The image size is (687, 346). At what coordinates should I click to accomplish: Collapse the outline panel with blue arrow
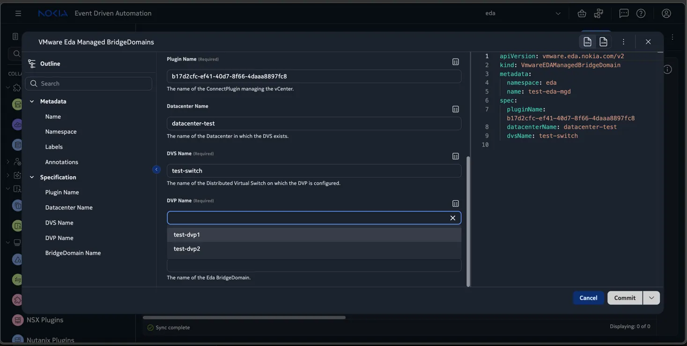pyautogui.click(x=156, y=169)
